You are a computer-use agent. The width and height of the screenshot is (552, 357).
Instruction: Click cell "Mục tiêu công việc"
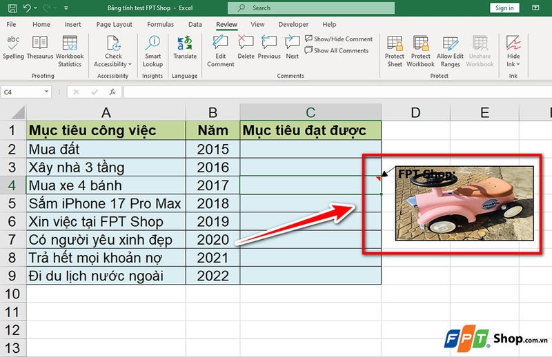(x=106, y=130)
